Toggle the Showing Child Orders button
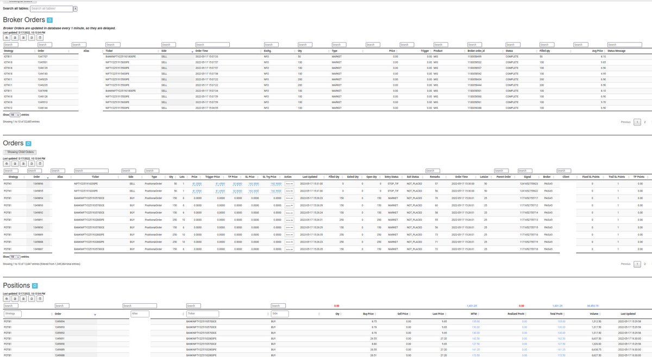The height and width of the screenshot is (357, 652). (x=20, y=152)
